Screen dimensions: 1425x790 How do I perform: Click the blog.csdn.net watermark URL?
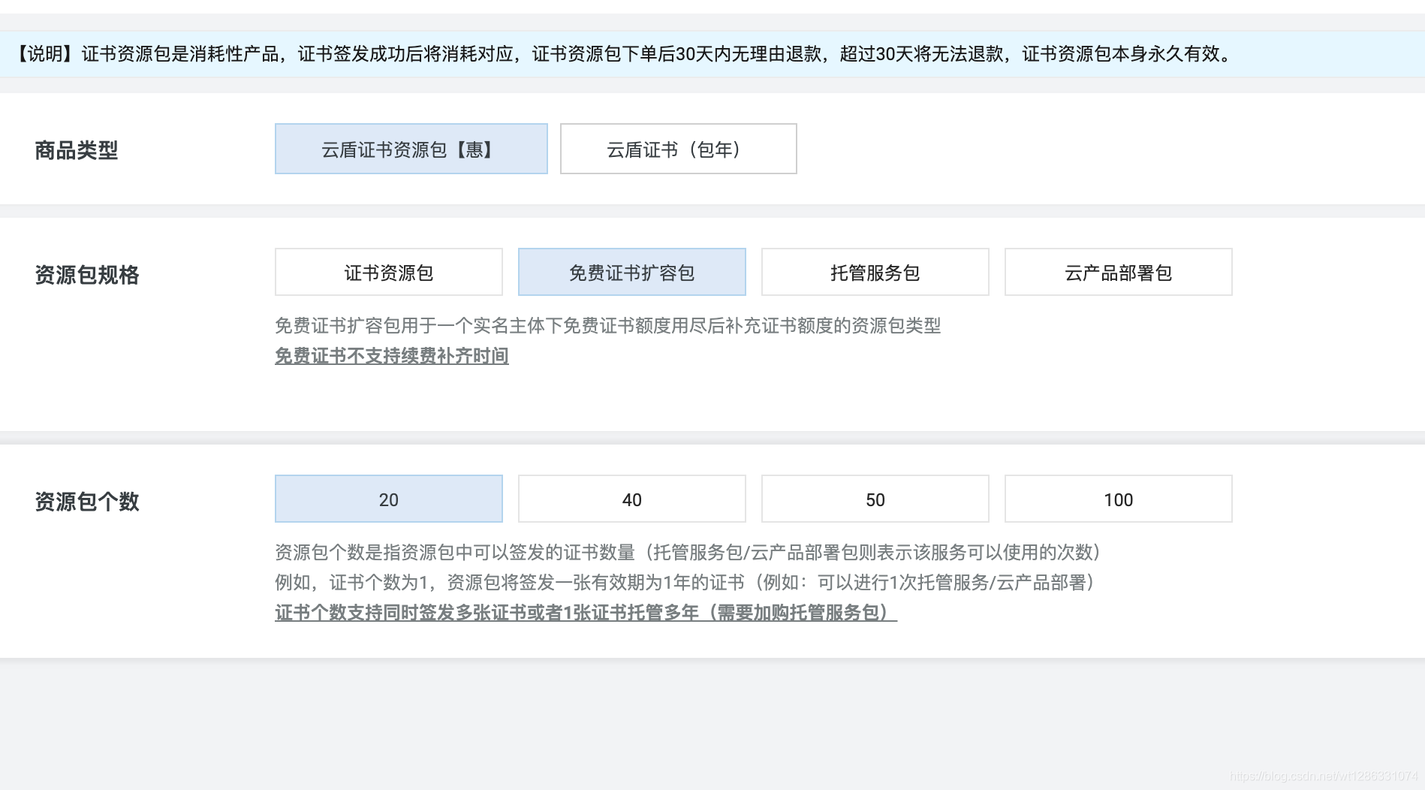point(1324,776)
